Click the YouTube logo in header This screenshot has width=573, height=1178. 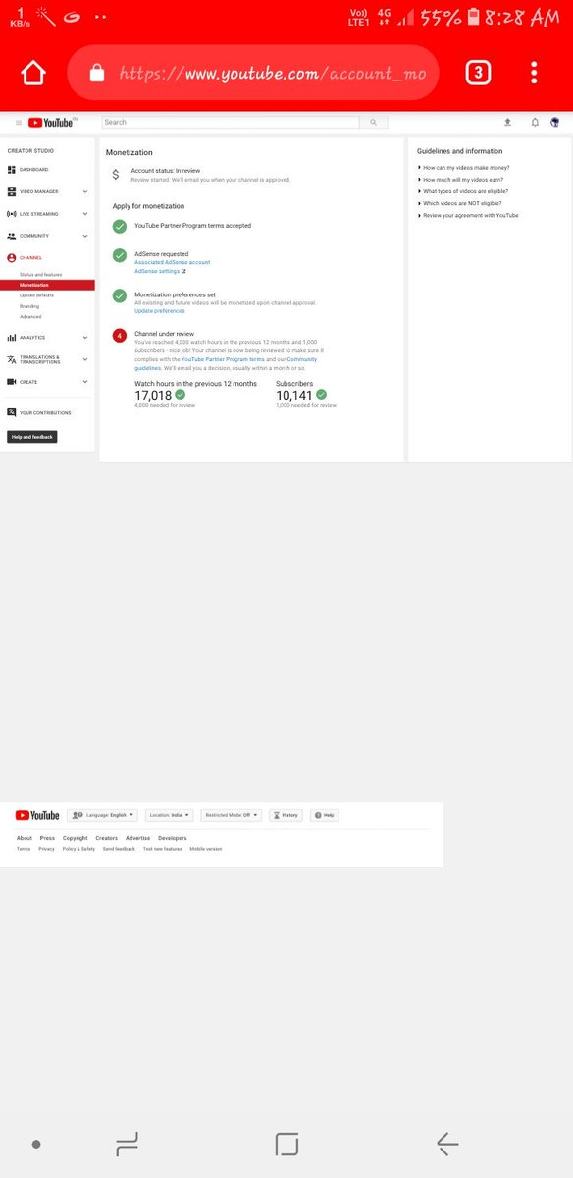51,123
